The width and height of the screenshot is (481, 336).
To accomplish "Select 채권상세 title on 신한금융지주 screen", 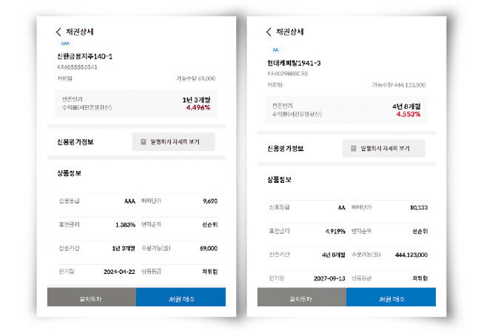I will point(80,32).
